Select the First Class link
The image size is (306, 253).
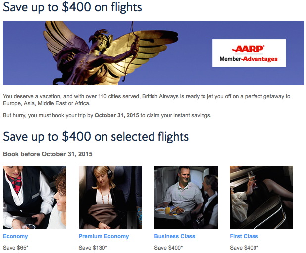pyautogui.click(x=244, y=236)
